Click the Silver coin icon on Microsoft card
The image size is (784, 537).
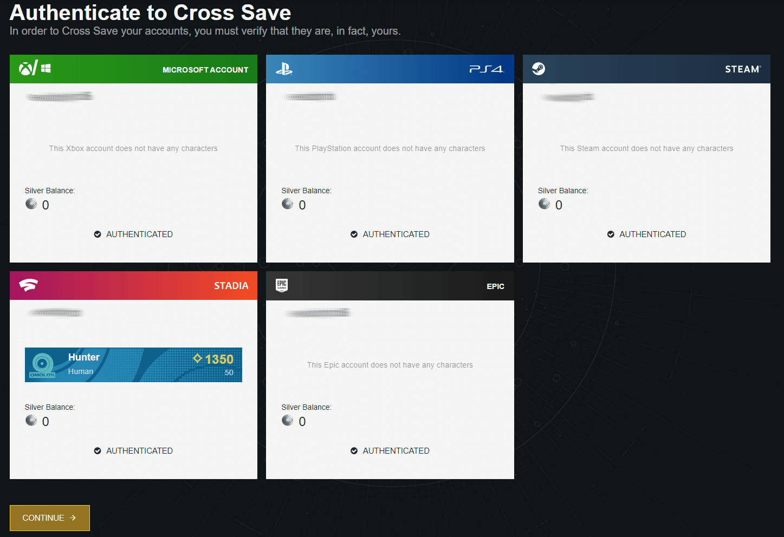pos(31,204)
